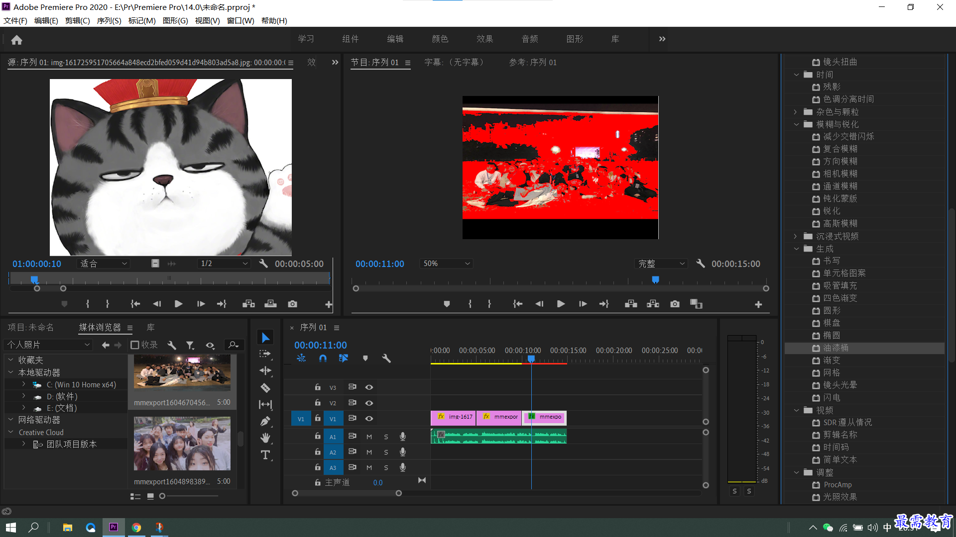Open media browser file type filter
Screen dimensions: 956x537
click(x=190, y=345)
